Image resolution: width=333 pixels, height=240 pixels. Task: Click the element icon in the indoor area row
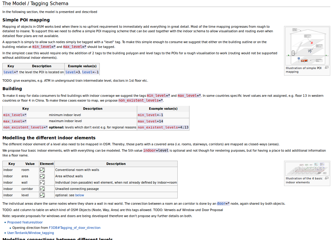tap(42, 176)
